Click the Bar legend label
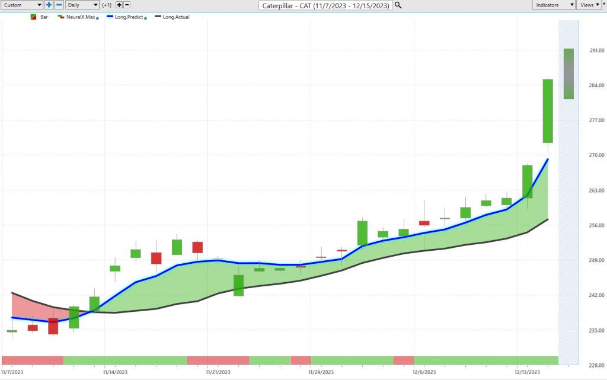 [x=44, y=17]
